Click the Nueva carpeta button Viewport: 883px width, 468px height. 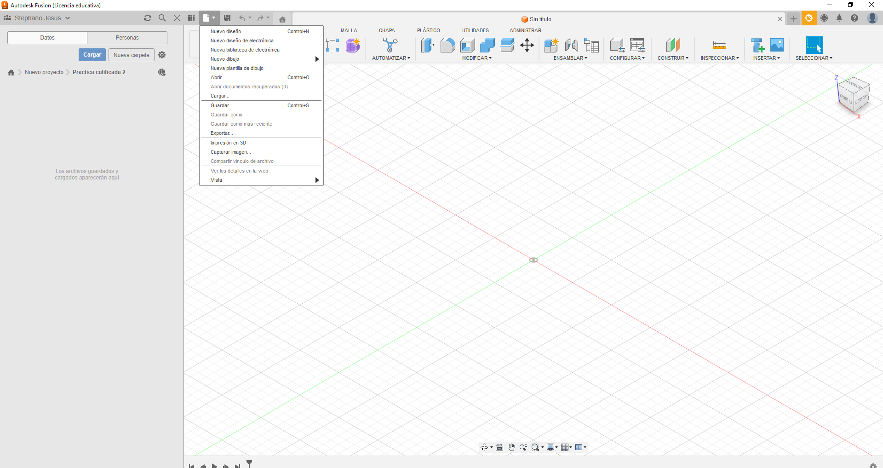coord(132,55)
